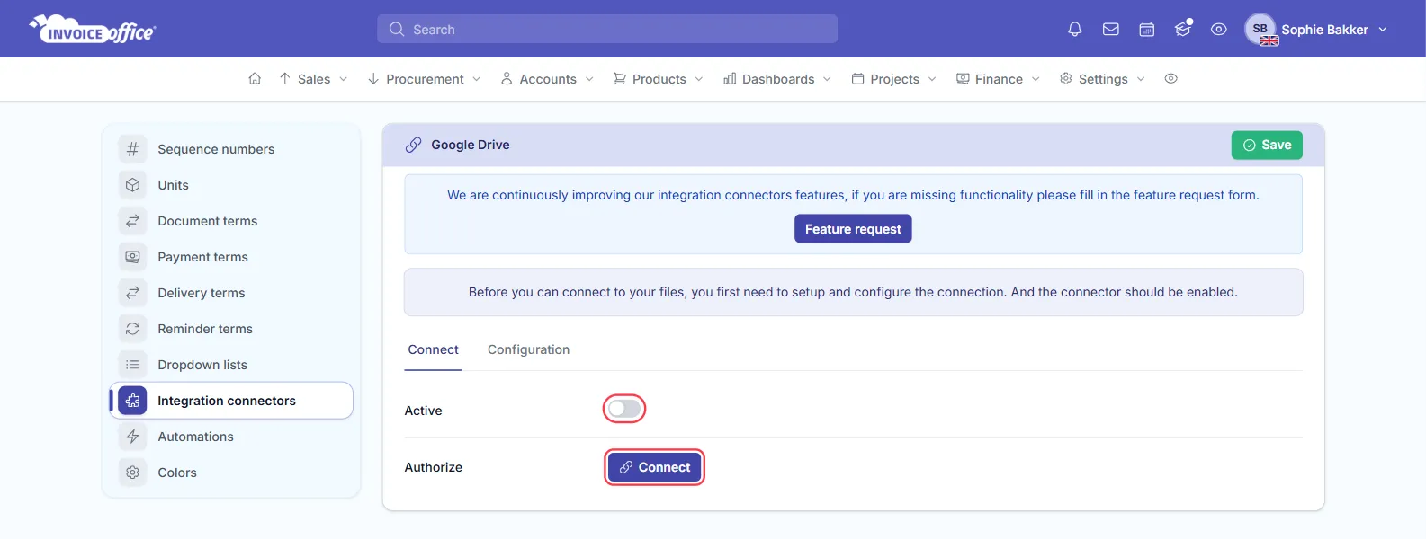Open the mail envelope icon
Image resolution: width=1426 pixels, height=539 pixels.
click(x=1111, y=30)
